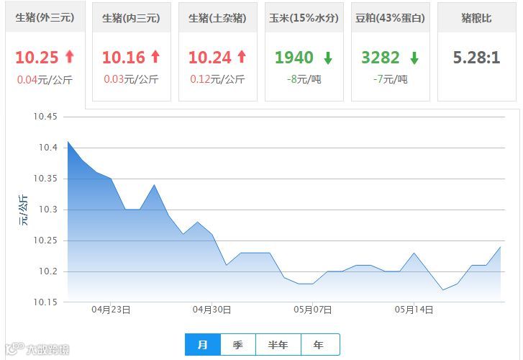This screenshot has height=360, width=523.
Task: Click the 10.24 price value
Action: click(x=210, y=57)
